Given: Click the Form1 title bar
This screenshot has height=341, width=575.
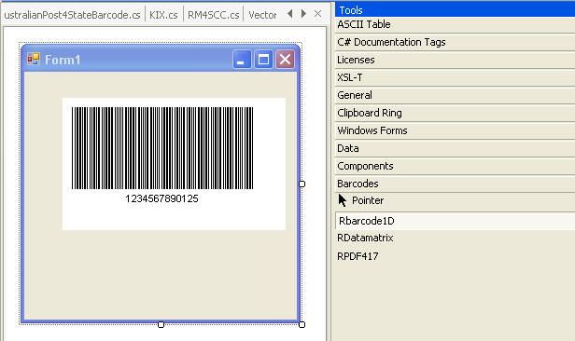Looking at the screenshot, I should pyautogui.click(x=161, y=59).
